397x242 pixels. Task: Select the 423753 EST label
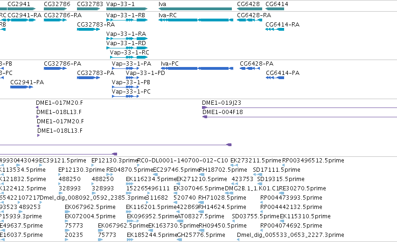pos(242,179)
